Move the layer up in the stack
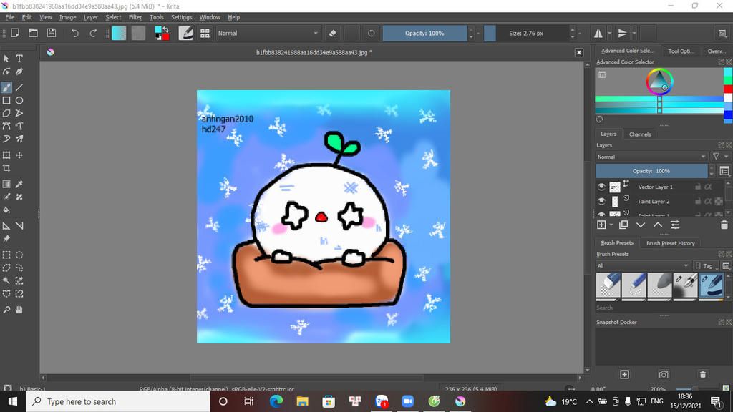733x412 pixels. click(658, 225)
